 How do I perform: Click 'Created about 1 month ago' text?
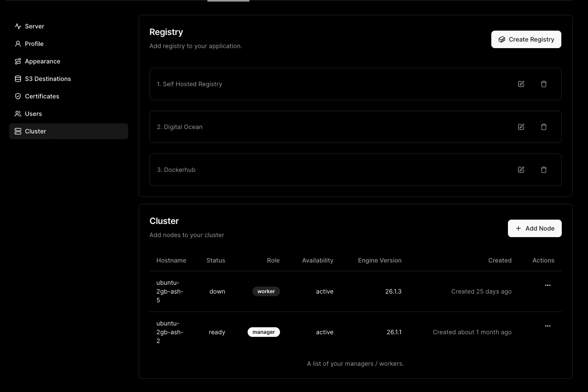[472, 332]
